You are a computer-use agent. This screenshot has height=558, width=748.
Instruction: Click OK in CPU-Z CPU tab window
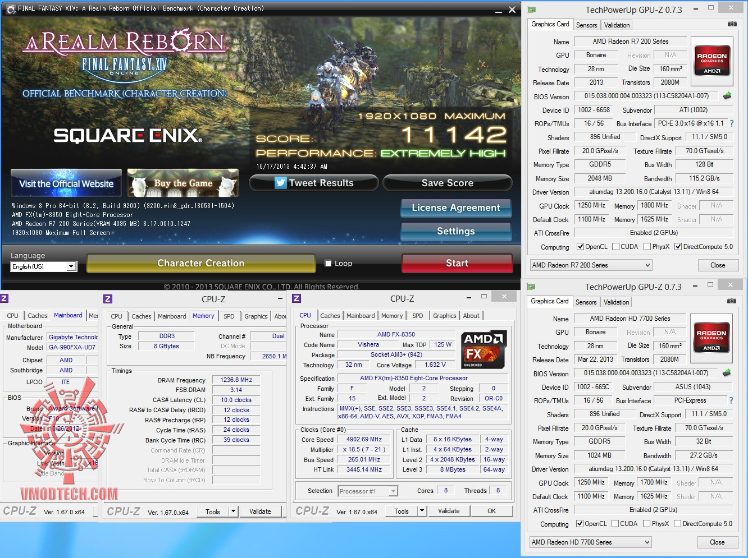(x=492, y=511)
